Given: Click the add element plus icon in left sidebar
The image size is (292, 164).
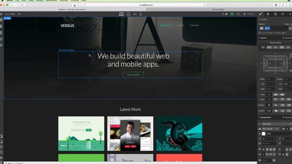Looking at the screenshot, I should (1, 20).
